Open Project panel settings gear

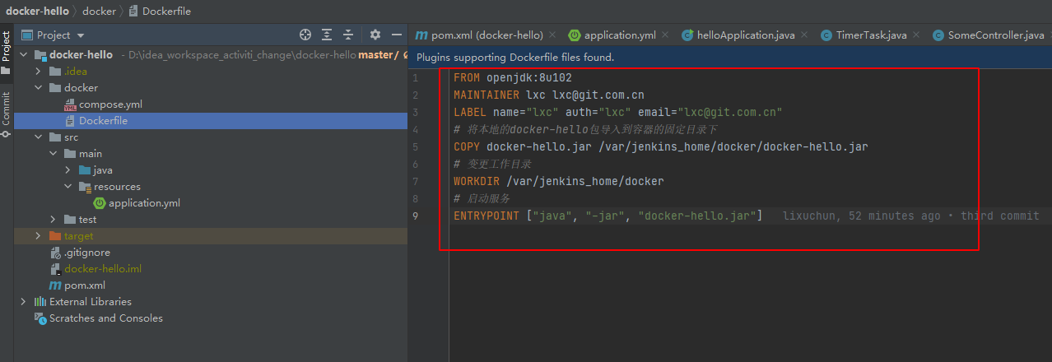pos(375,35)
